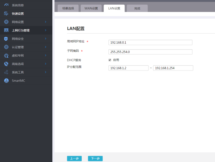The width and height of the screenshot is (215, 162).
Task: Click the 高级选项 icon
Action: 6,64
